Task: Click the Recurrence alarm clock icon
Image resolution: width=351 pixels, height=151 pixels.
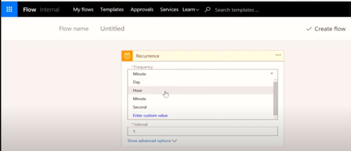Action: (x=127, y=56)
